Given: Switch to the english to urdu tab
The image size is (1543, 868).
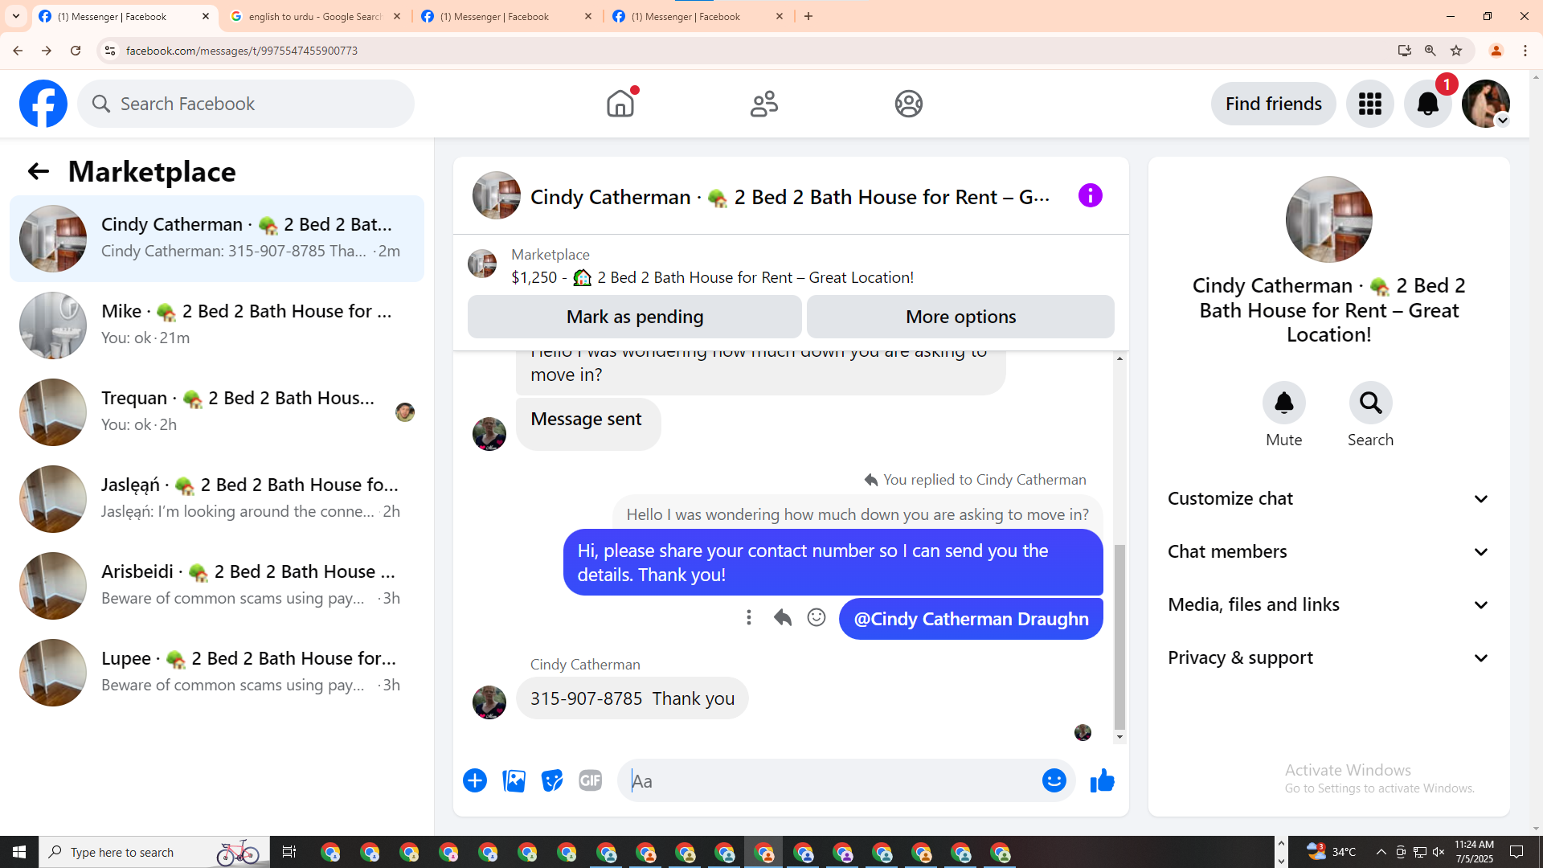Looking at the screenshot, I should coord(314,16).
